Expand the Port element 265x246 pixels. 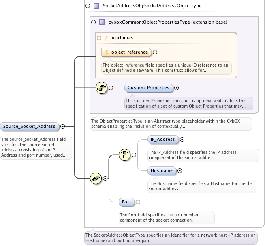tap(138, 202)
